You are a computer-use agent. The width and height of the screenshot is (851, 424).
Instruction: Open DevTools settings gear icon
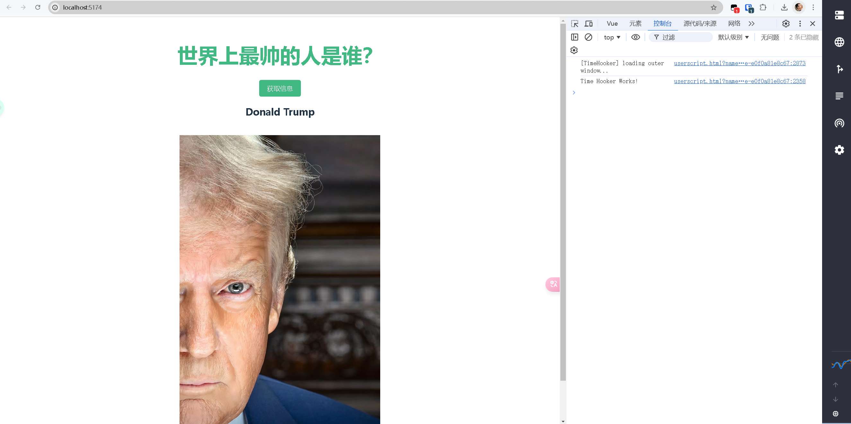[785, 24]
